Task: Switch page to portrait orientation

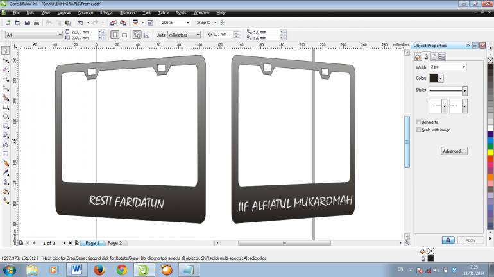Action: pos(115,35)
